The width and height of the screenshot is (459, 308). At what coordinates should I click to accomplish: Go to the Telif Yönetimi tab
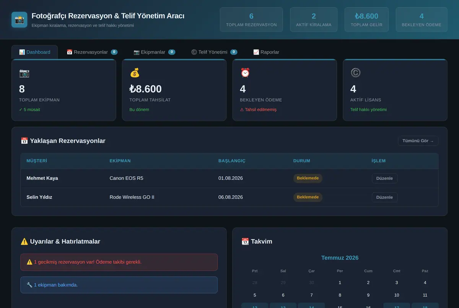point(214,52)
